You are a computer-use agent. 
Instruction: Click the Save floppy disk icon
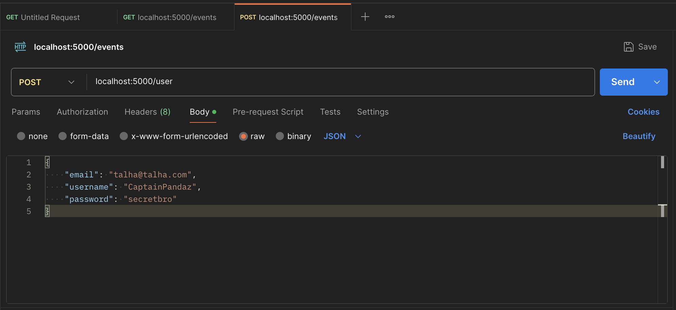click(628, 47)
